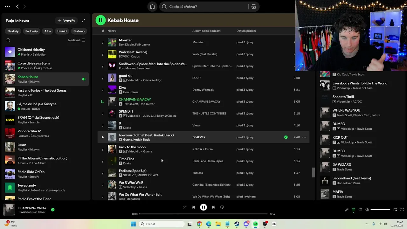Select the Umělci filter chip
Screen dimensions: 407x229
pos(62,31)
